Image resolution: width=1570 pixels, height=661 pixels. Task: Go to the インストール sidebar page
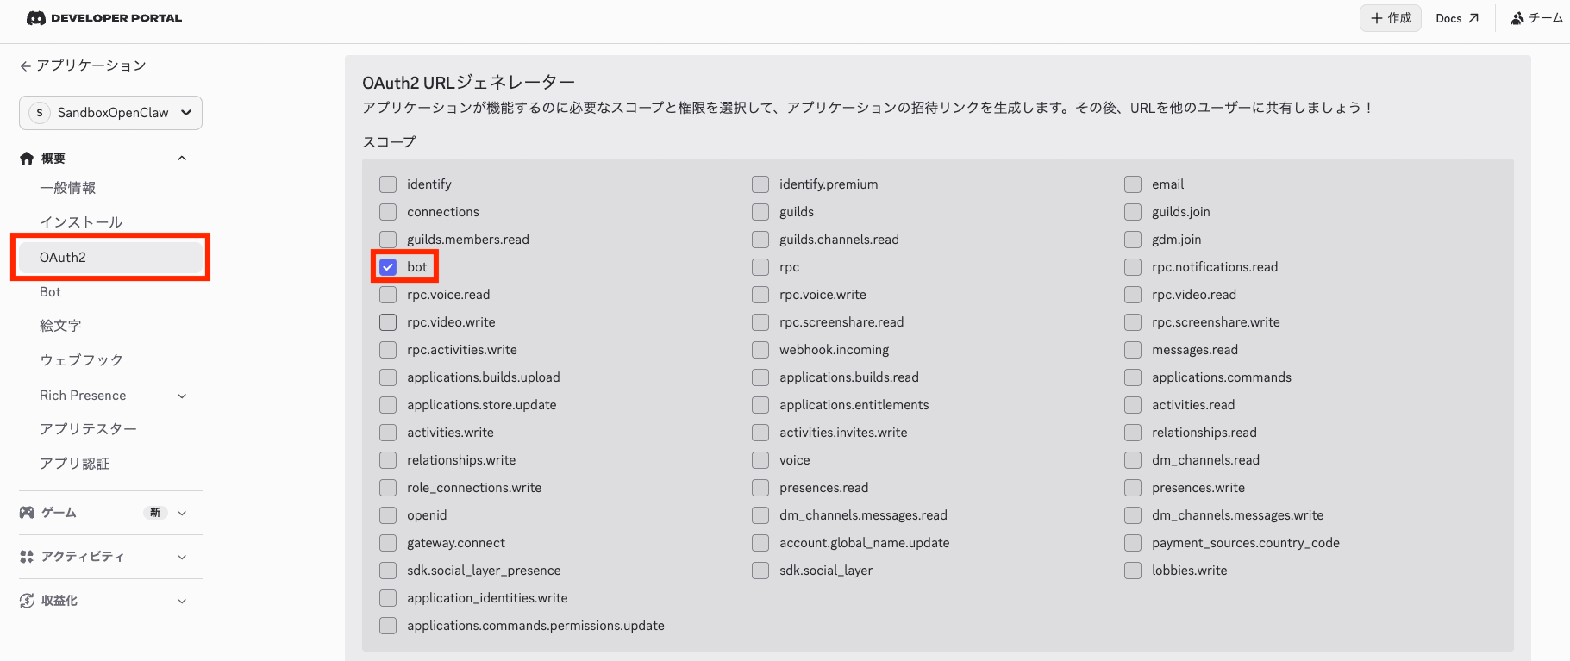pos(81,222)
